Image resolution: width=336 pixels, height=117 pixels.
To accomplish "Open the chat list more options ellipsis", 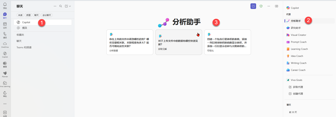I will coord(55,6).
